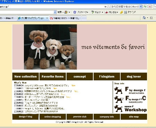Expand the arrow beside the colorful toolbar icon
Image resolution: width=156 pixels, height=128 pixels.
(69, 12)
